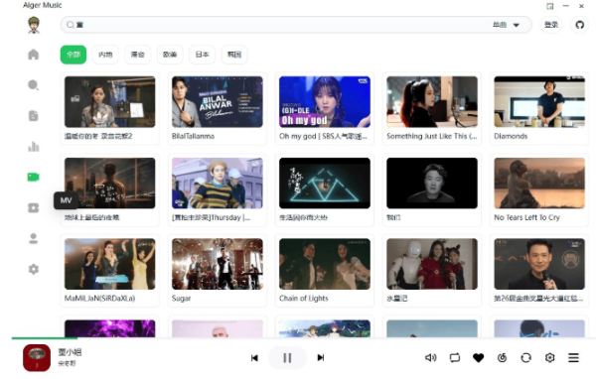
Task: Select the green 全部 filter tab
Action: pyautogui.click(x=74, y=55)
